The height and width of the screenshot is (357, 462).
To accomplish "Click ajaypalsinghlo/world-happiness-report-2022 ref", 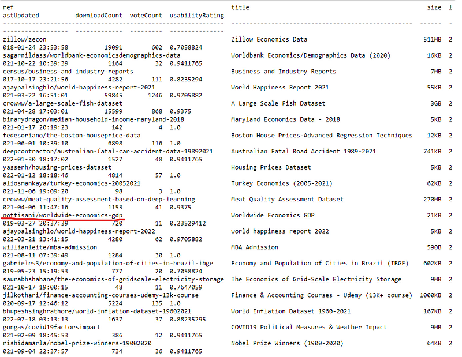I will coord(79,231).
